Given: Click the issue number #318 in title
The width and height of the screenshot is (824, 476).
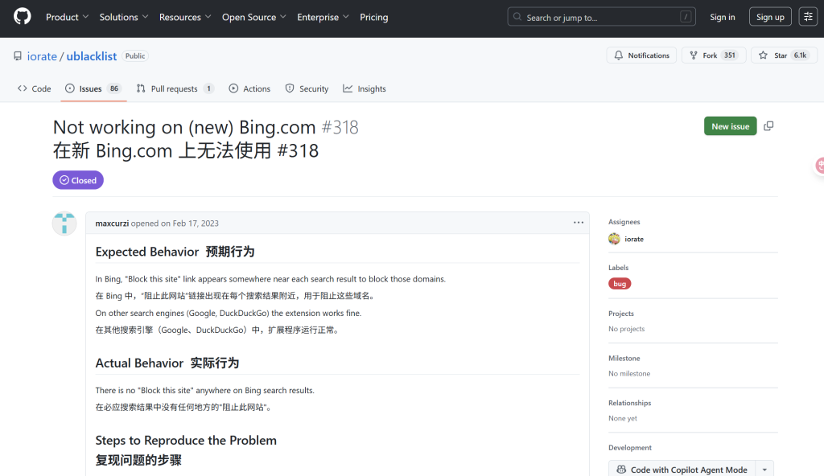Looking at the screenshot, I should pyautogui.click(x=340, y=127).
